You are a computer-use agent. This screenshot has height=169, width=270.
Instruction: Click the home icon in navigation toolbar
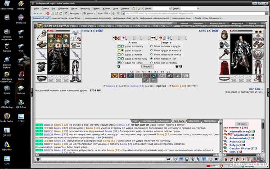(61, 13)
